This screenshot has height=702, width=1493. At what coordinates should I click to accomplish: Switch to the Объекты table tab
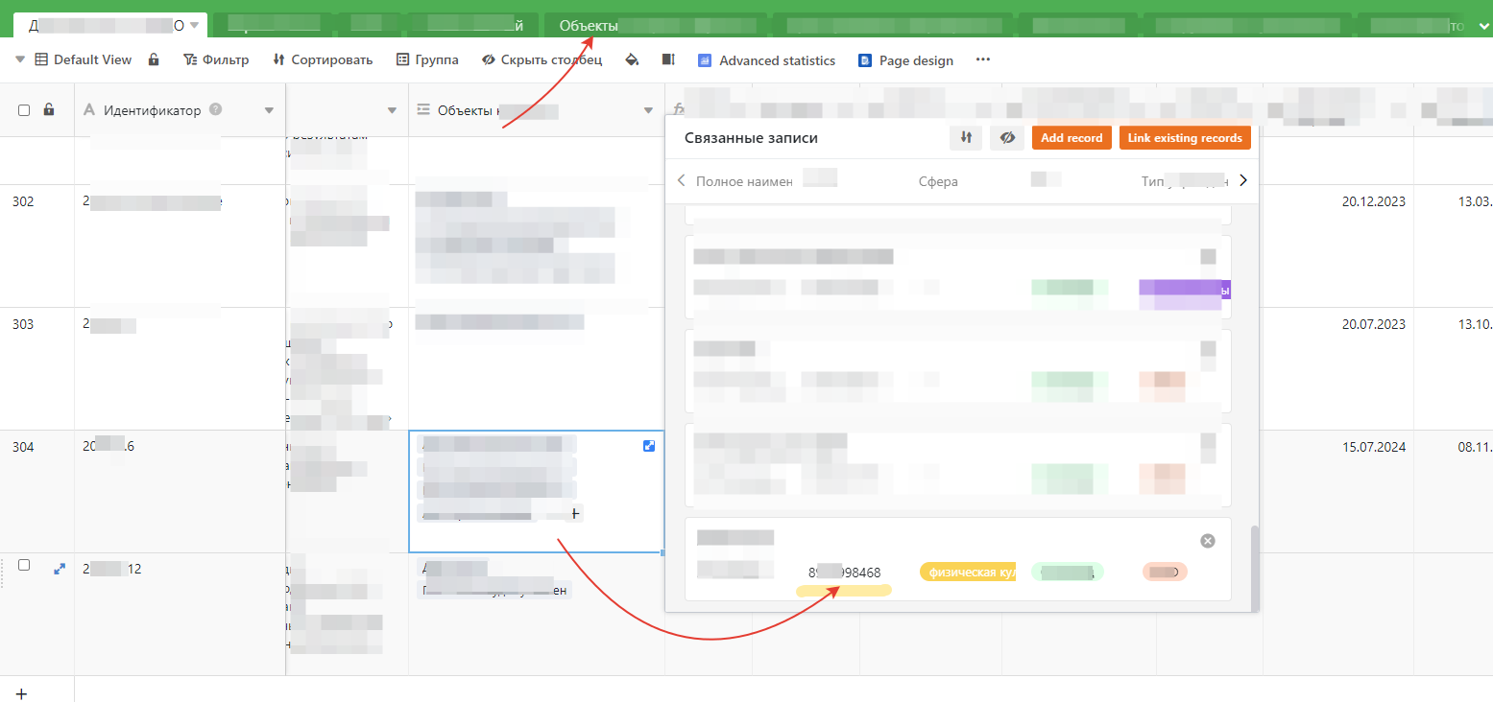(x=589, y=25)
